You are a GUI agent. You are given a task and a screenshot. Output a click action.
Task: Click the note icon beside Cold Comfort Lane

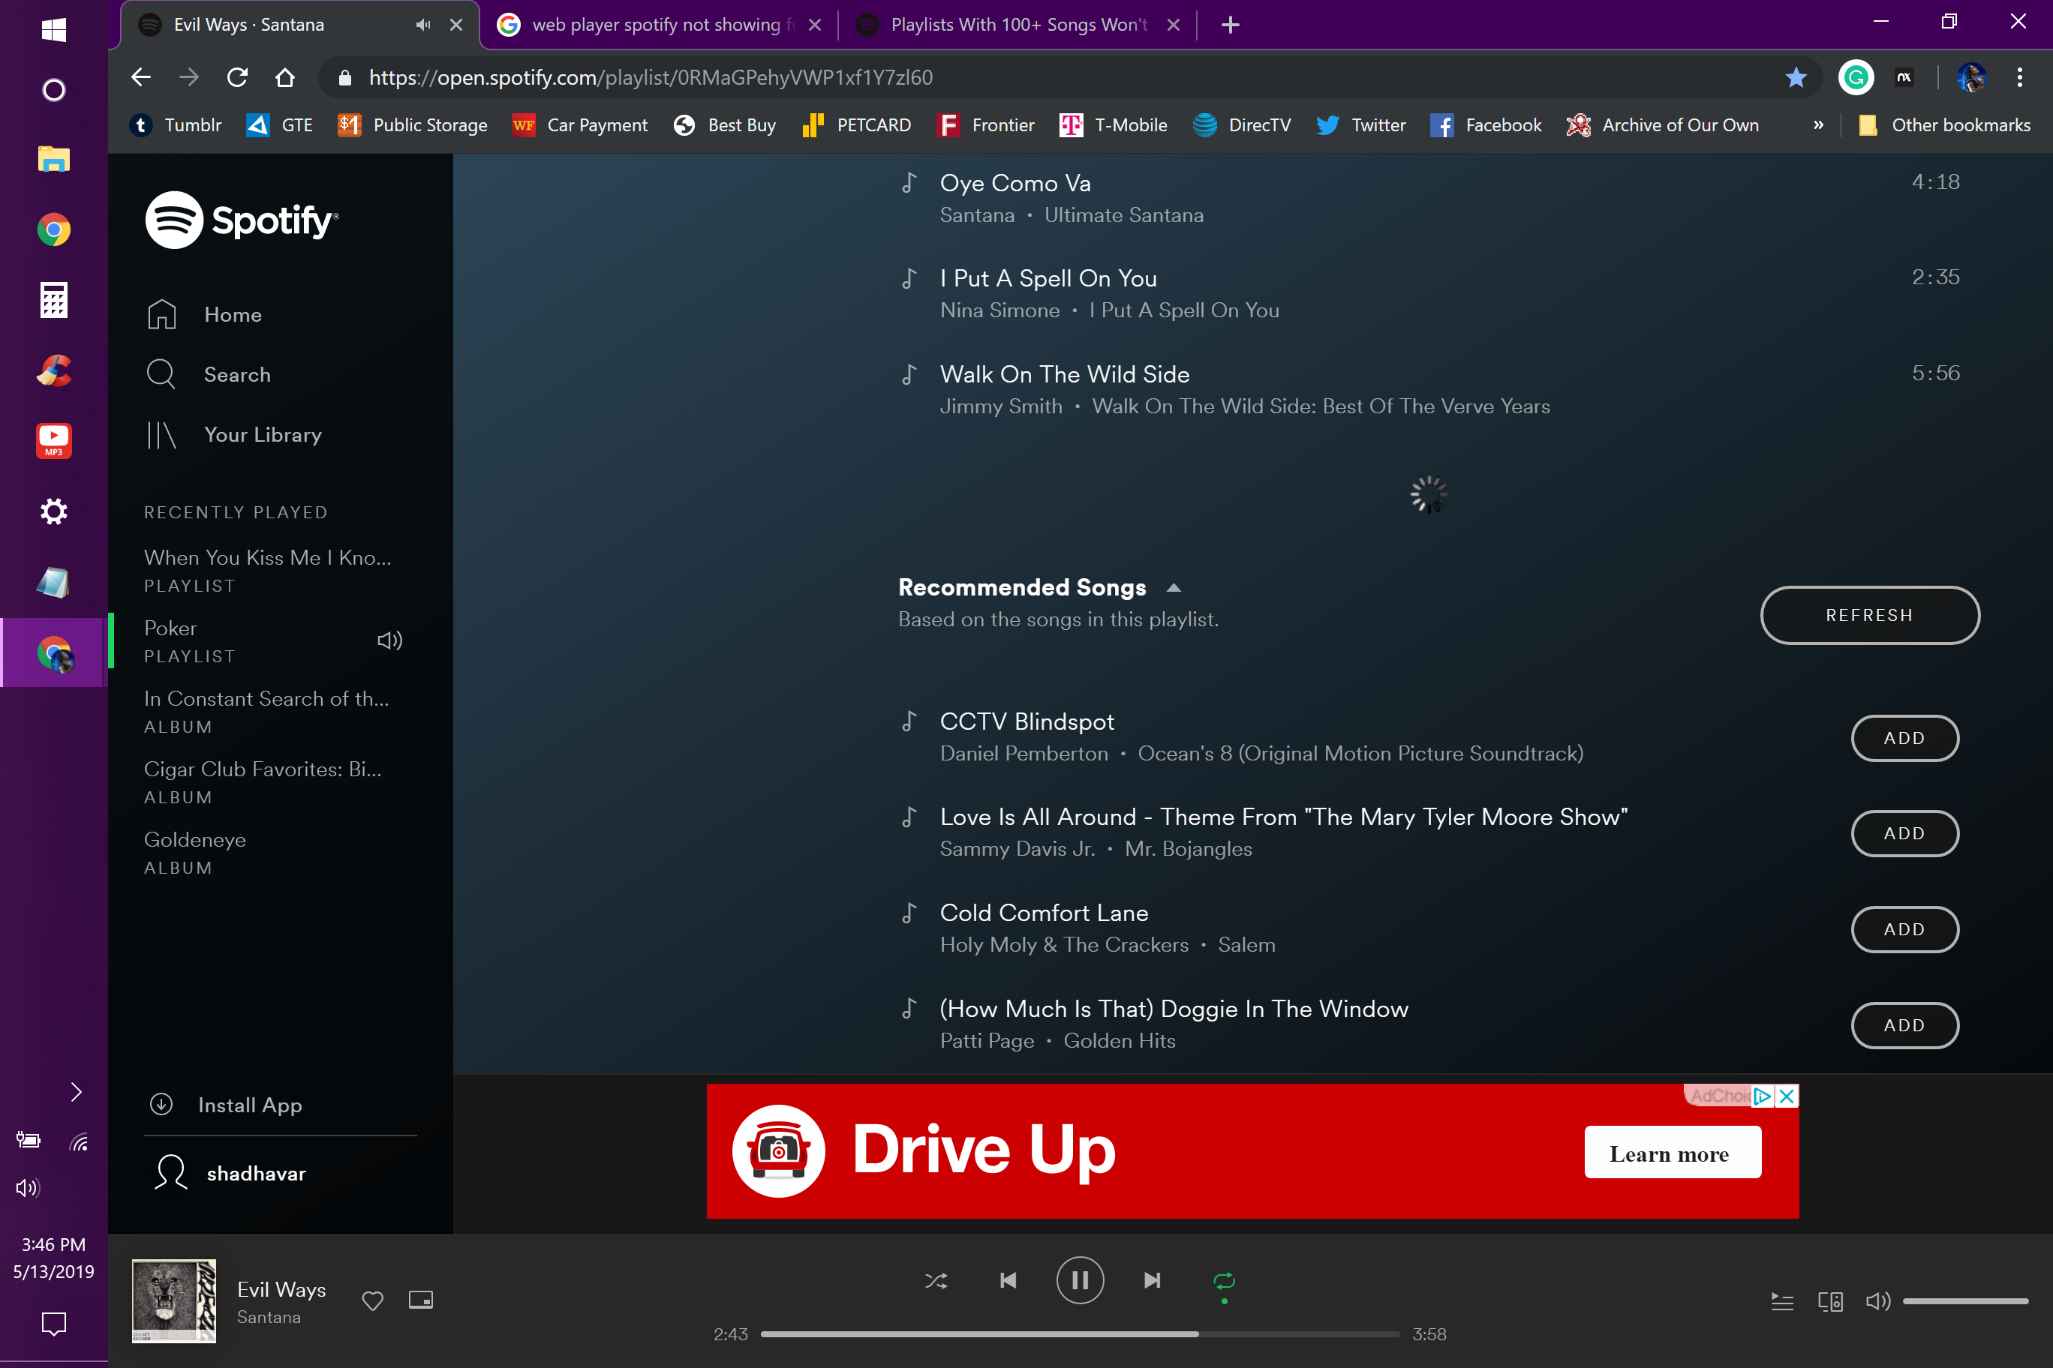click(x=909, y=913)
